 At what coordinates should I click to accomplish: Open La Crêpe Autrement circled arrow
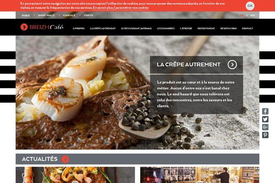(232, 65)
